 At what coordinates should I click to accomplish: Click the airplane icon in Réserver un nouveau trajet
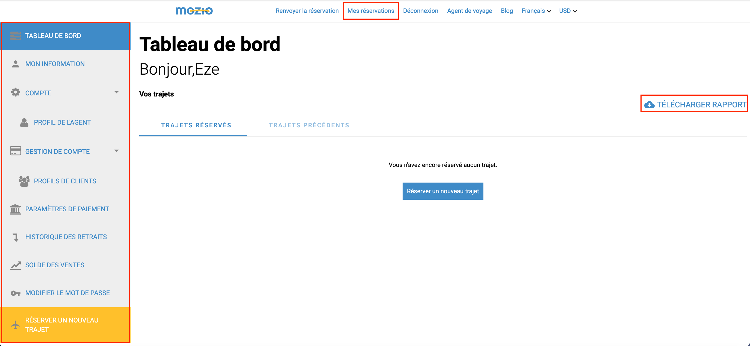pyautogui.click(x=15, y=325)
